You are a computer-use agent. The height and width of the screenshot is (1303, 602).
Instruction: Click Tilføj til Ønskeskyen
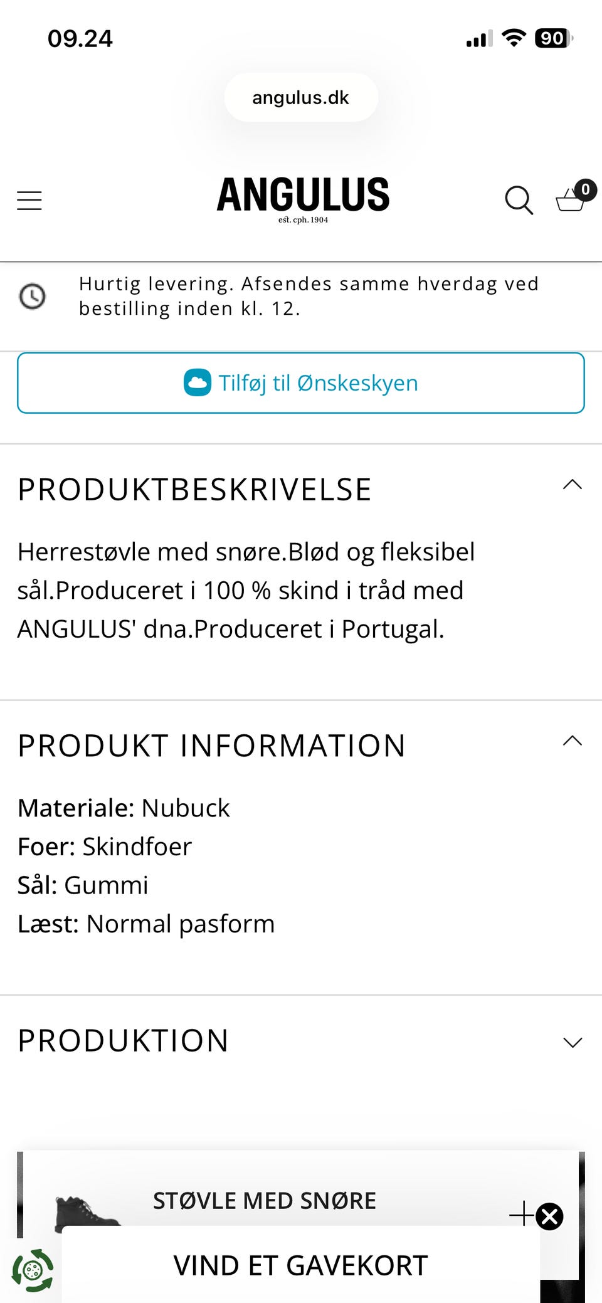[x=301, y=382]
